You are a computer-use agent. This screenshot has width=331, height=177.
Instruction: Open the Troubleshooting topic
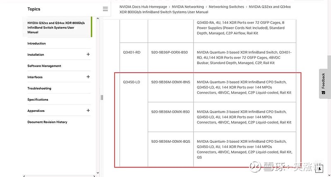click(39, 88)
